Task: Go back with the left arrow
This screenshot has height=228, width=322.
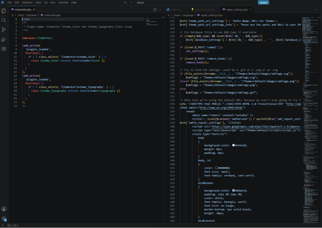Action: pos(126,3)
